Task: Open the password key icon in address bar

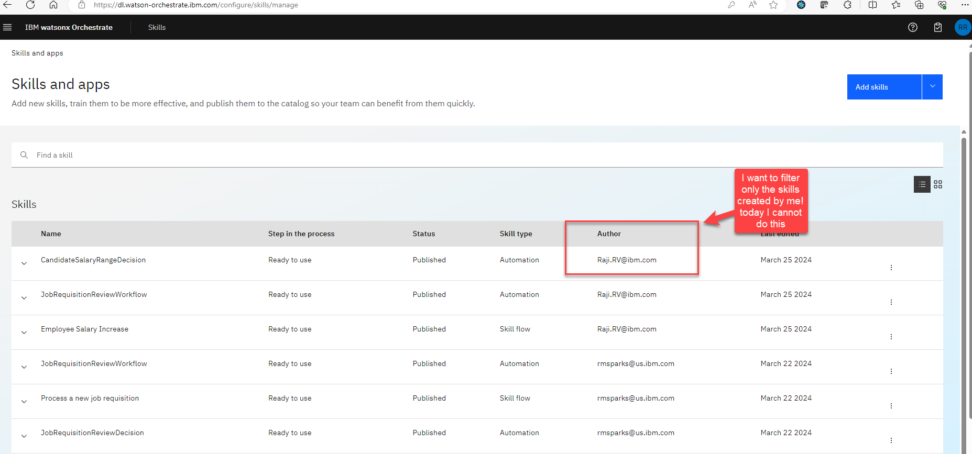Action: (x=731, y=5)
